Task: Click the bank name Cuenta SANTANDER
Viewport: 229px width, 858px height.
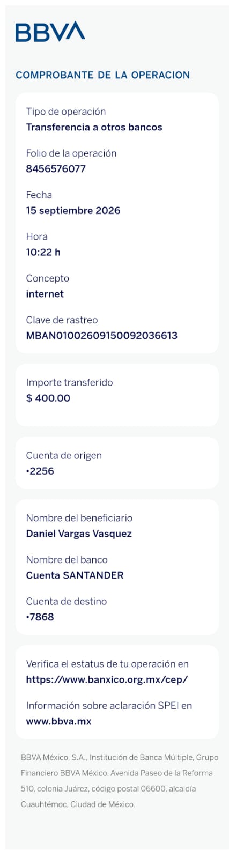Action: [75, 575]
